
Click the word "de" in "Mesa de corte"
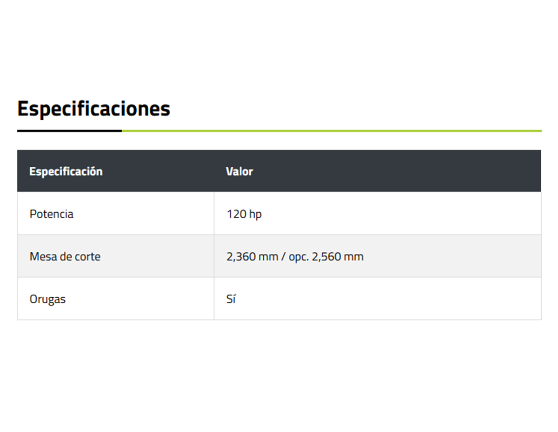coord(66,256)
